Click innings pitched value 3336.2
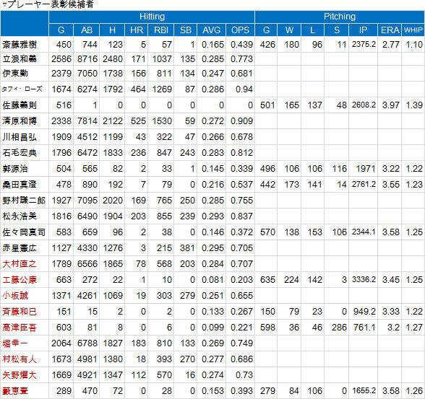This screenshot has width=425, height=399. [364, 280]
